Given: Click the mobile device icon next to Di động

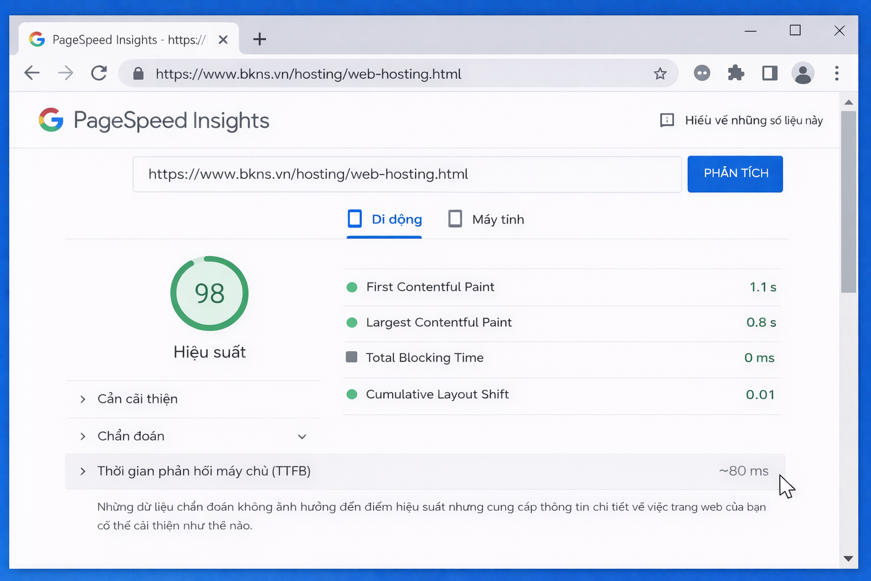Looking at the screenshot, I should pyautogui.click(x=354, y=218).
